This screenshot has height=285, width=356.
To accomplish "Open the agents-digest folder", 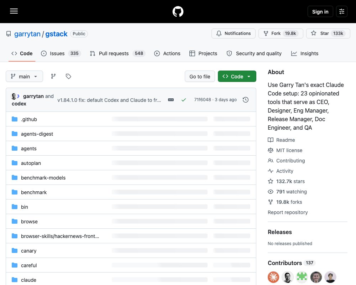I will pos(37,134).
